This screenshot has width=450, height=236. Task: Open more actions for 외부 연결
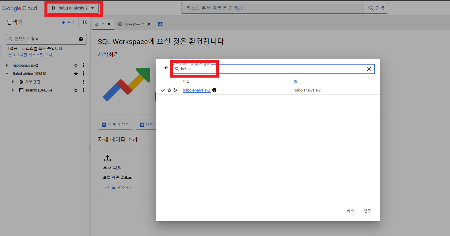click(x=83, y=82)
